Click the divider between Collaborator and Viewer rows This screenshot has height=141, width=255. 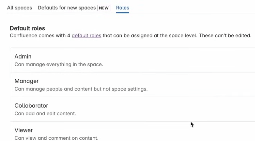[132, 122]
